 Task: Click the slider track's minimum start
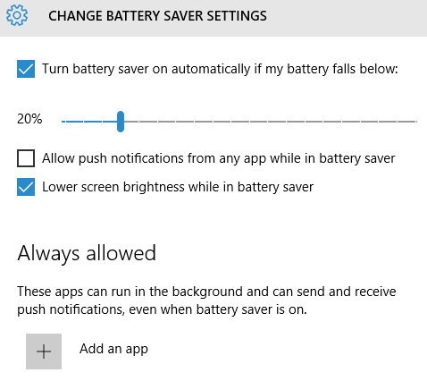[63, 122]
